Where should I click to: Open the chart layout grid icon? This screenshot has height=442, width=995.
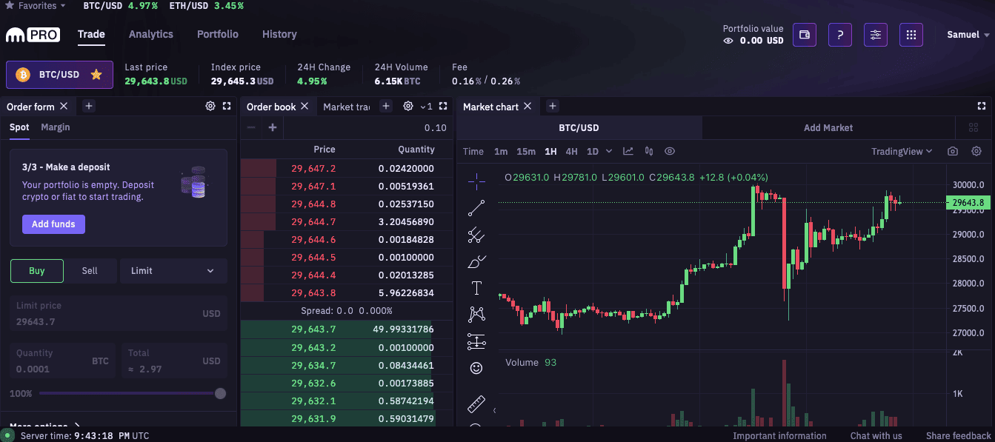coord(974,127)
